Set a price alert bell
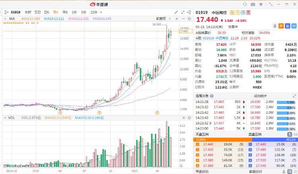 coord(275,26)
